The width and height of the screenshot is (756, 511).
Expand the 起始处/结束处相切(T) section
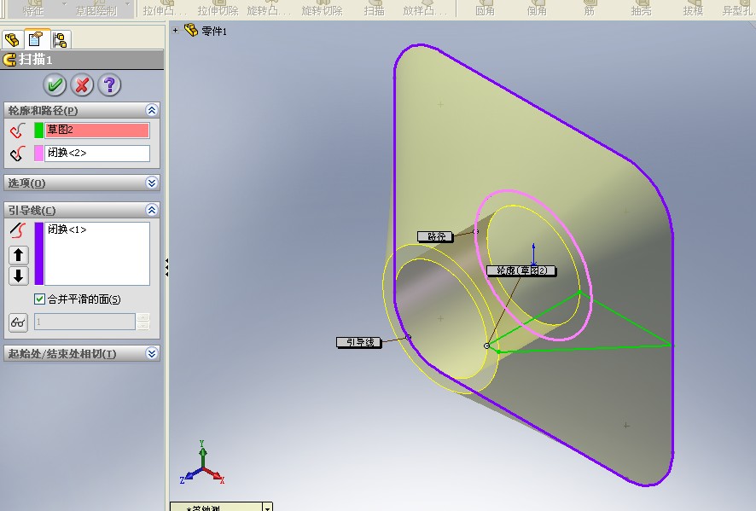click(x=151, y=353)
